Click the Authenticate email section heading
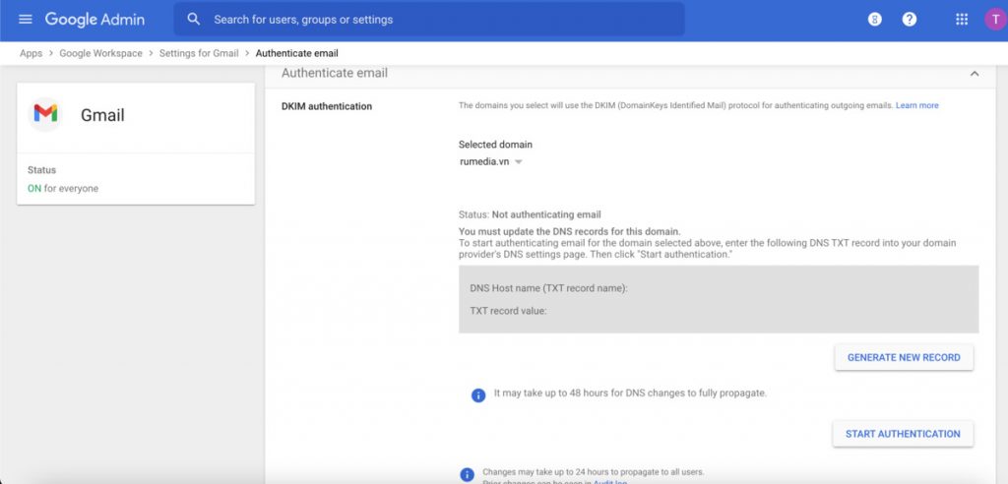The height and width of the screenshot is (484, 1008). tap(335, 73)
